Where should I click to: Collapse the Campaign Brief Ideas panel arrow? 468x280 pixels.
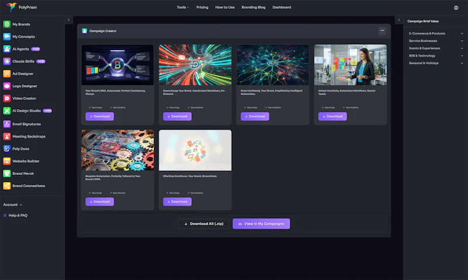tap(399, 20)
